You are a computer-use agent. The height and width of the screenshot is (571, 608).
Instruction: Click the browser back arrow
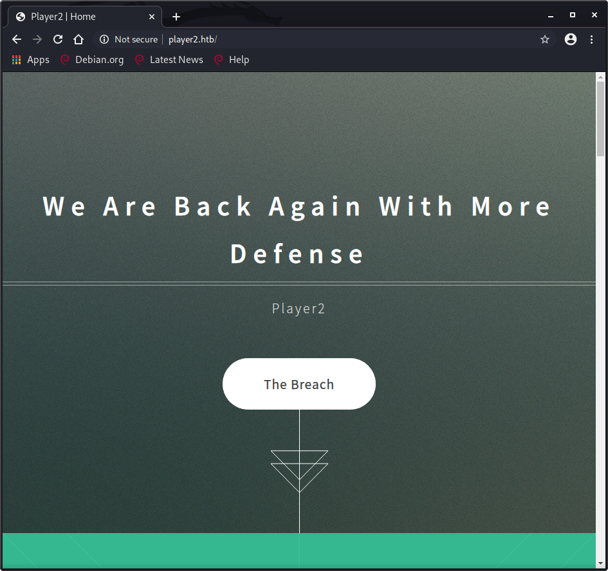pyautogui.click(x=17, y=39)
